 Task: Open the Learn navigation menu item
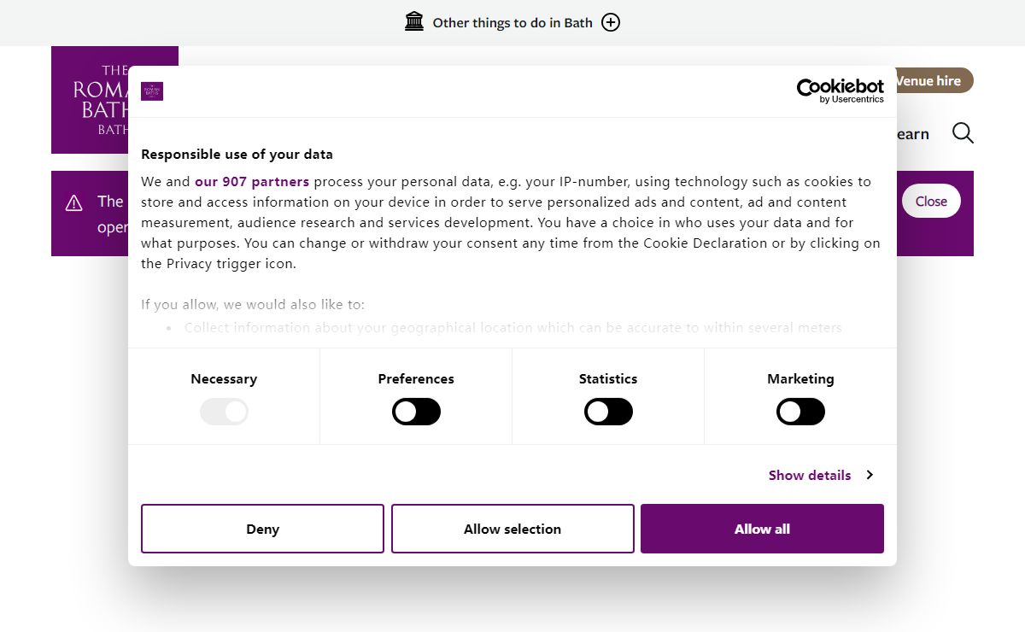(x=911, y=134)
